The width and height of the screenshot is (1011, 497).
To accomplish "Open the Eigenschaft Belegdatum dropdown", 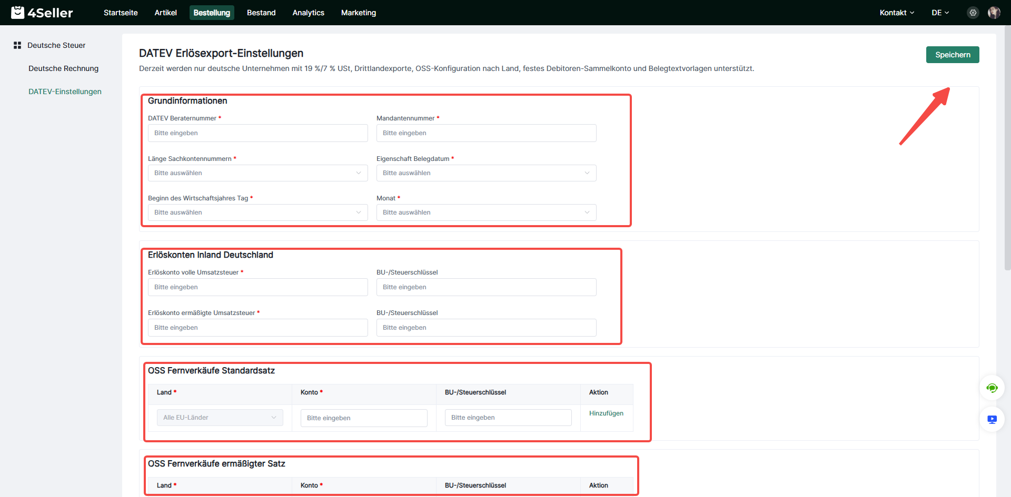I will coord(487,173).
